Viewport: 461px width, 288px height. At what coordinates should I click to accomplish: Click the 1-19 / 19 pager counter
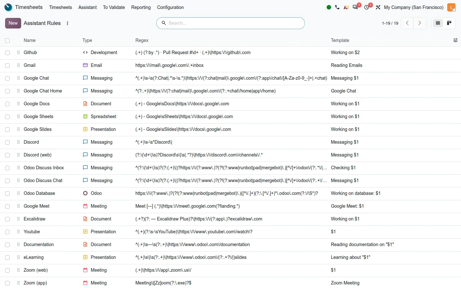(390, 23)
